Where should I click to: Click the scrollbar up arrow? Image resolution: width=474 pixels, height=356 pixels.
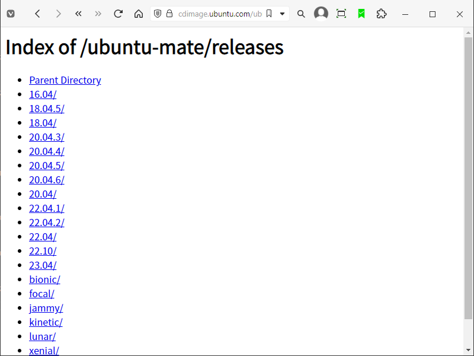(468, 33)
